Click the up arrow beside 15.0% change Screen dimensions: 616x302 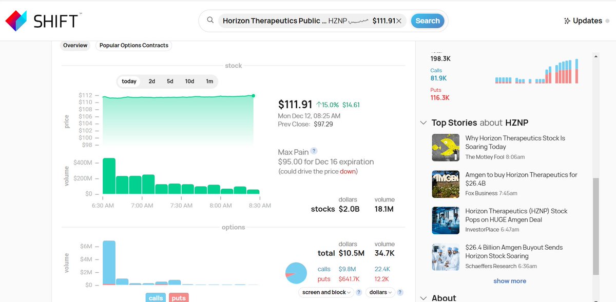coord(319,105)
